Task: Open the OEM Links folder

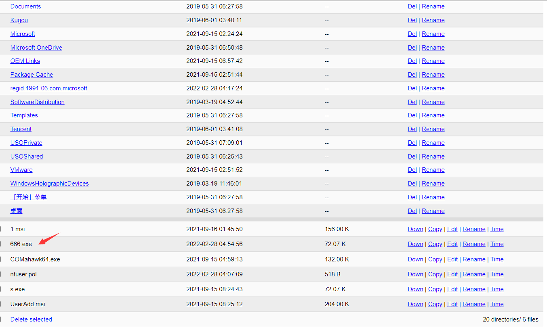Action: pos(25,61)
